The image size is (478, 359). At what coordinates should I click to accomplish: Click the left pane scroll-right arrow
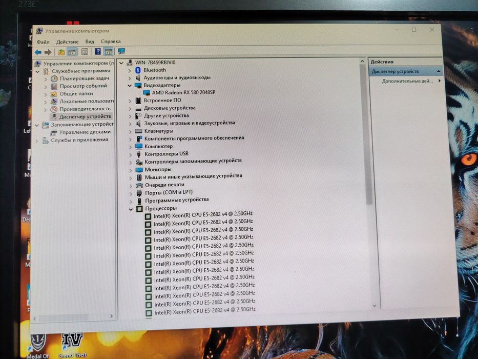point(111,316)
